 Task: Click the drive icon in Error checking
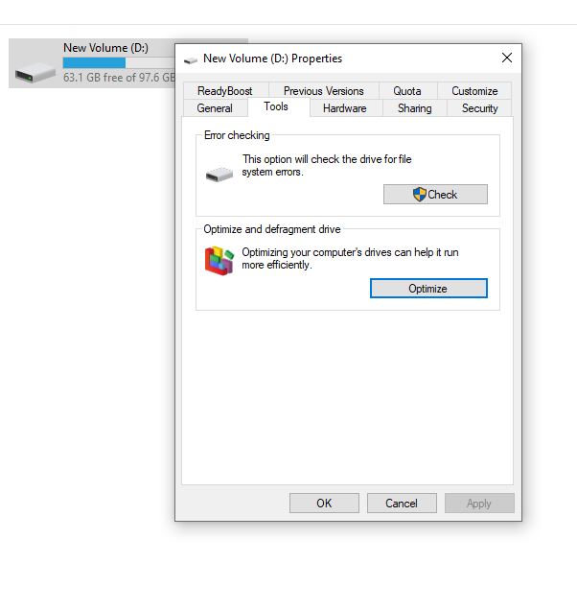[219, 175]
